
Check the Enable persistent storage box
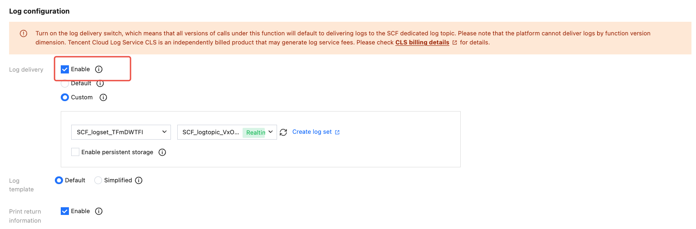click(x=75, y=152)
